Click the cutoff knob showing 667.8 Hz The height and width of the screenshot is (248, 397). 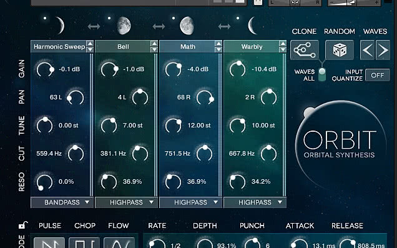point(268,154)
